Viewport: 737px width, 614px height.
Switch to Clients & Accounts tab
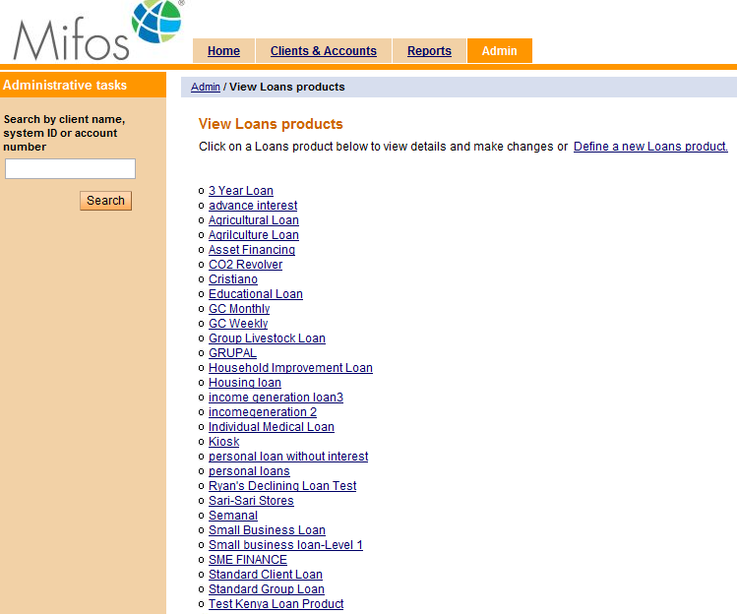tap(323, 51)
